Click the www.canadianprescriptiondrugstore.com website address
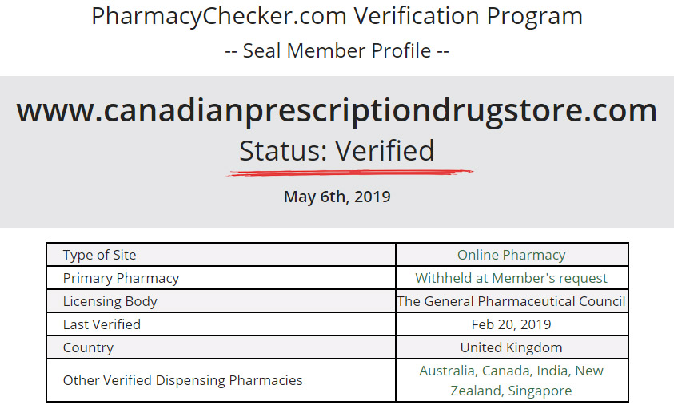Viewport: 674px width, 413px height. click(337, 110)
